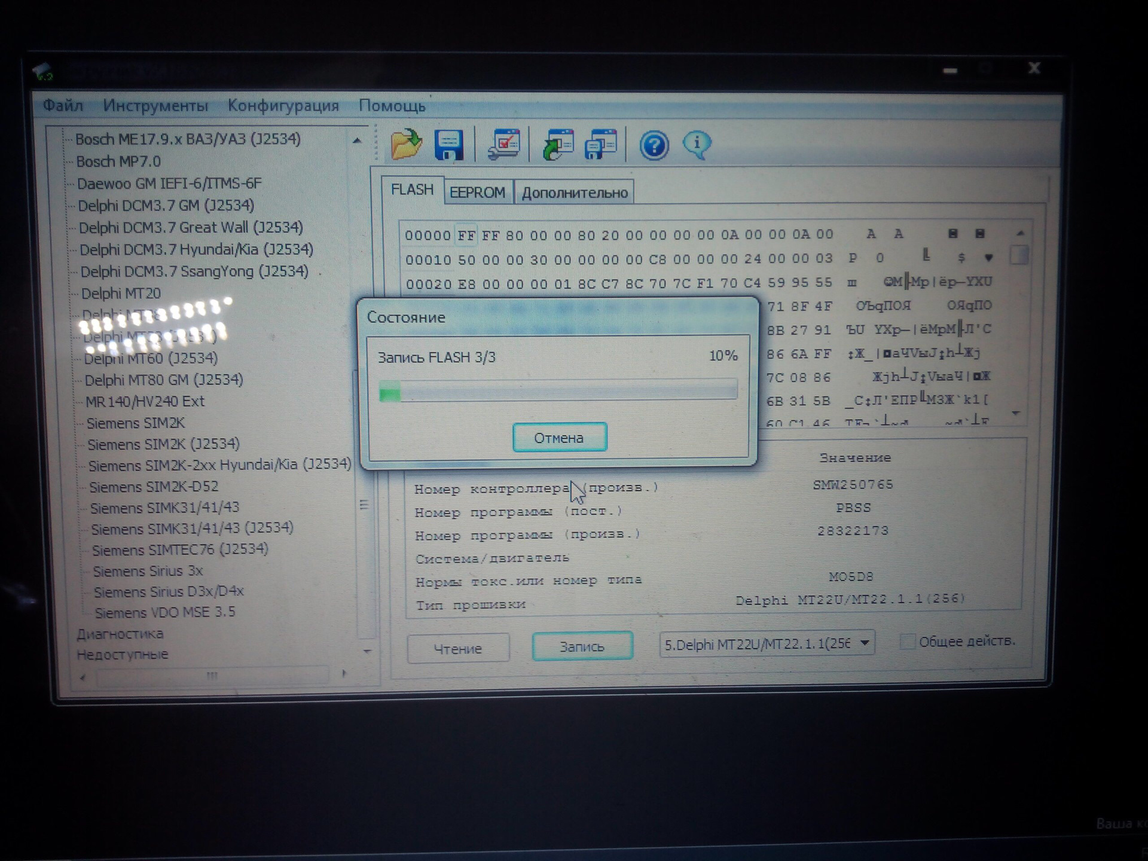Select Siemens SIMTEC76 (J2534) in tree

(179, 549)
